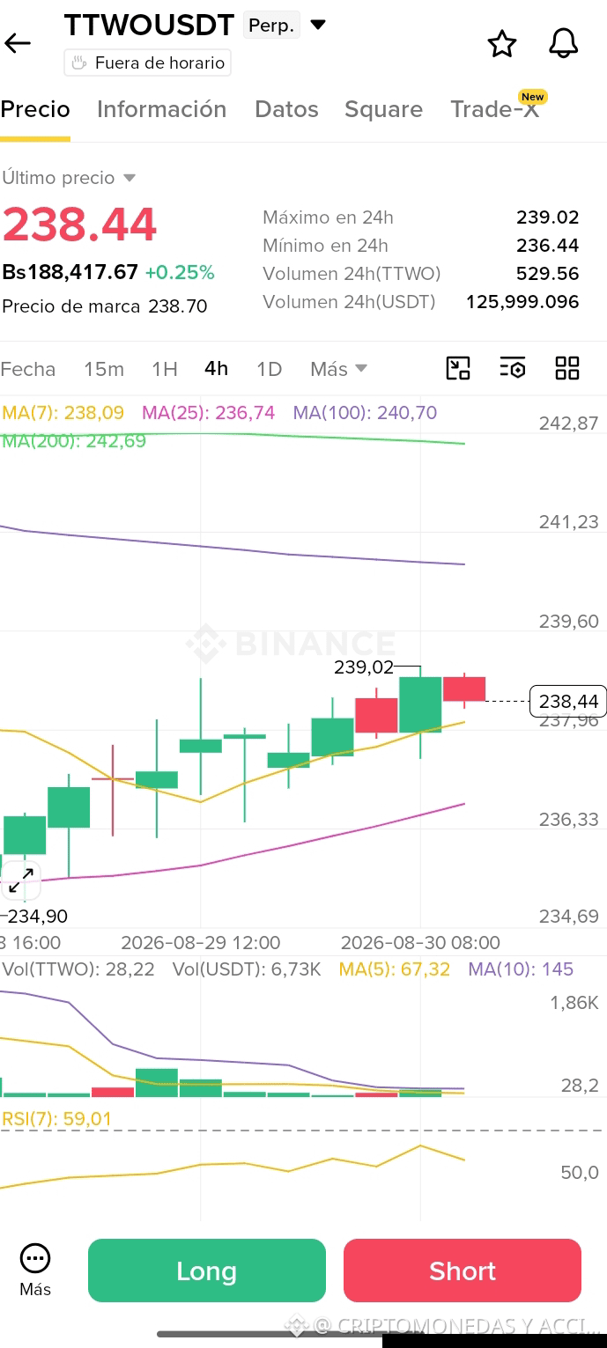Image resolution: width=607 pixels, height=1348 pixels.
Task: Tap the MA(200): 242,69 indicator label
Action: [74, 441]
